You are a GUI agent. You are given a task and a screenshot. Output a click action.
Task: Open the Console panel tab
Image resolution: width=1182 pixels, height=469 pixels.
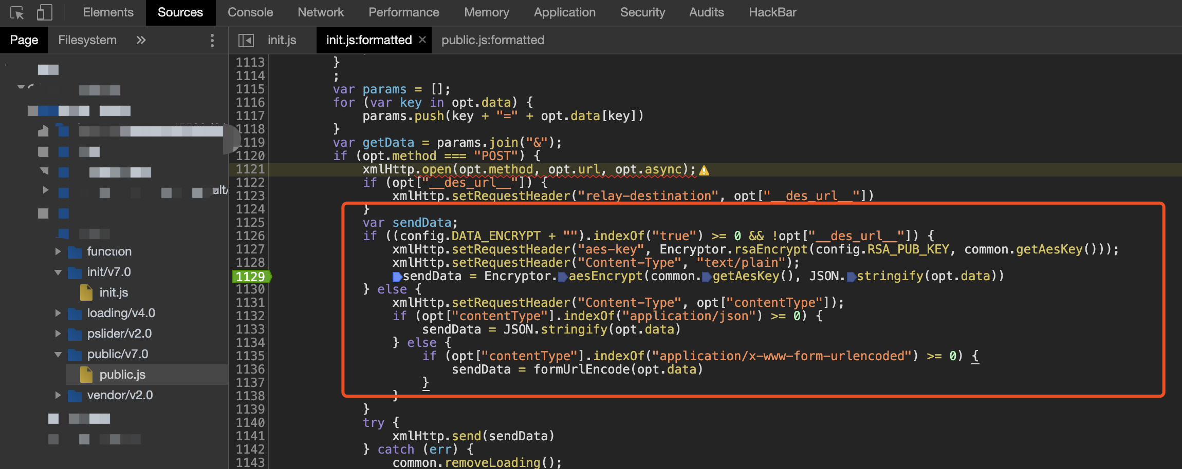click(x=250, y=12)
